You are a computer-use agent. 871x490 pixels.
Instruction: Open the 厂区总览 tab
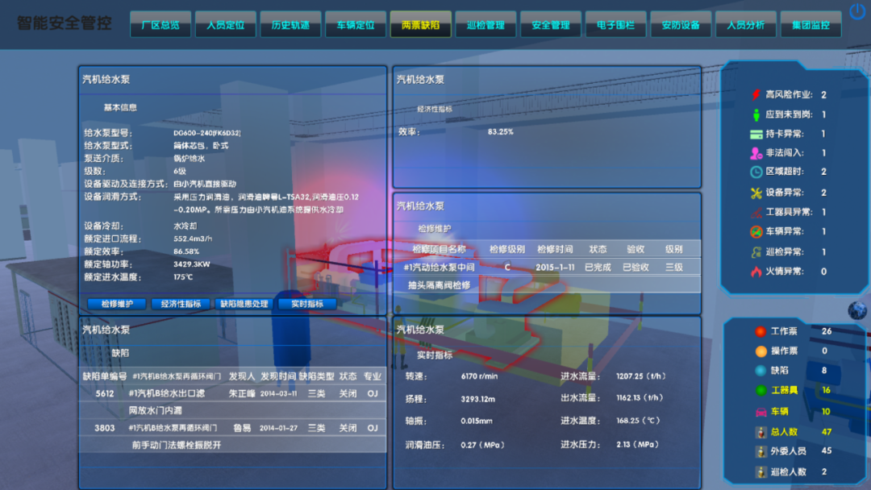tap(160, 25)
